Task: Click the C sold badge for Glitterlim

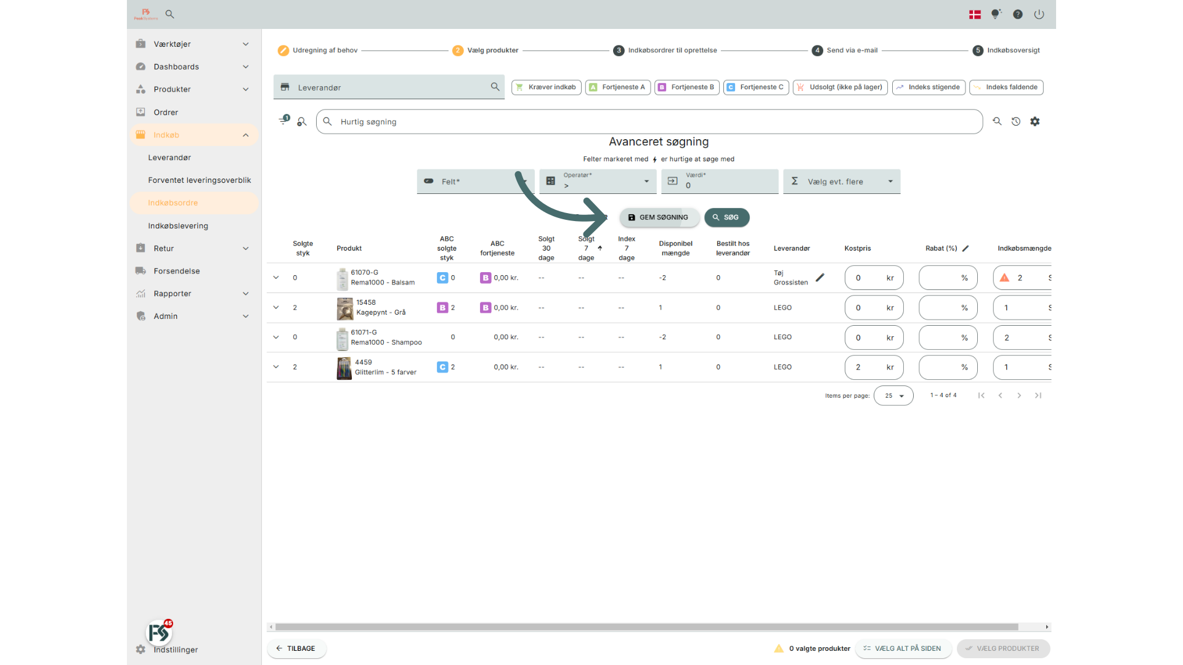Action: [x=442, y=367]
